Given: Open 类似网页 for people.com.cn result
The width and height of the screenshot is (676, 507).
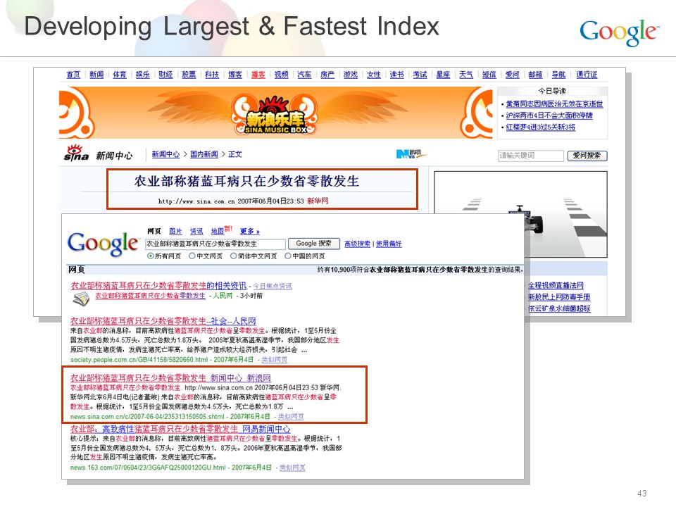Looking at the screenshot, I should pos(274,360).
